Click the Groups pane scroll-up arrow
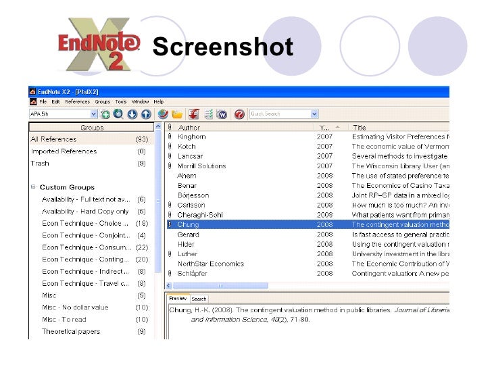This screenshot has height=369, width=492. (x=158, y=126)
